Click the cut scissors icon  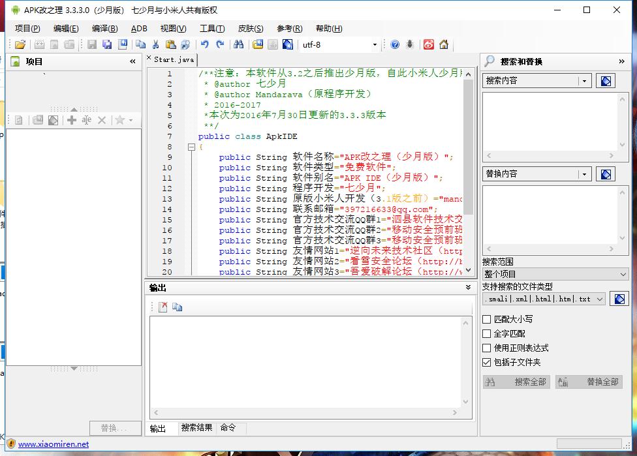tap(155, 44)
